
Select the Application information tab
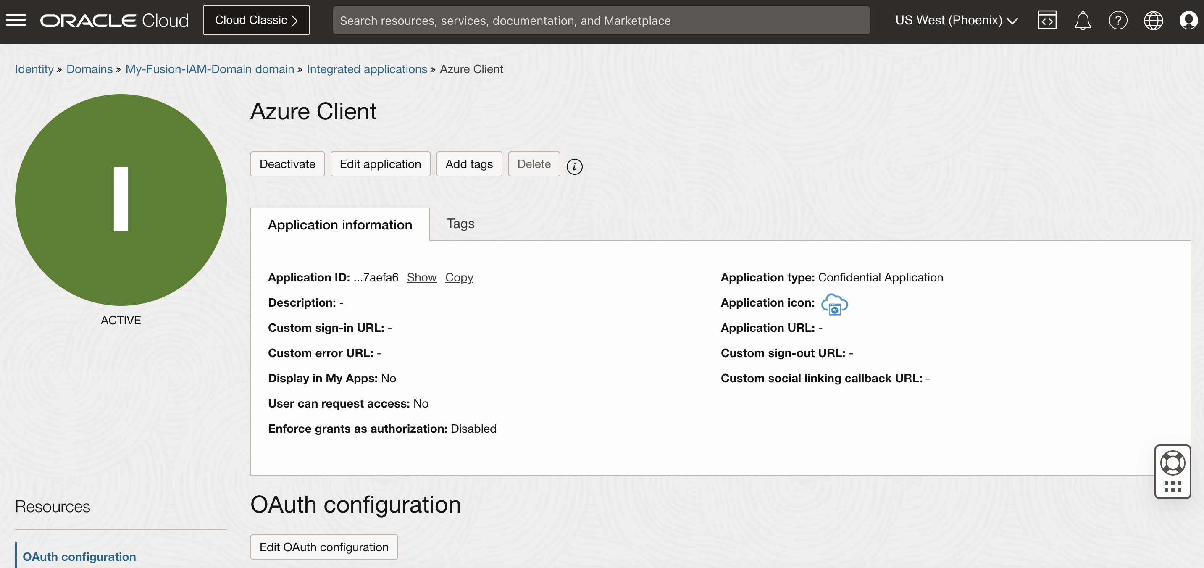(340, 225)
